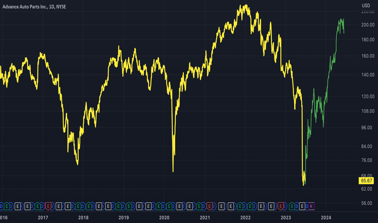Click the USD currency label
Viewport: 378px width, 223px height.
pos(366,6)
